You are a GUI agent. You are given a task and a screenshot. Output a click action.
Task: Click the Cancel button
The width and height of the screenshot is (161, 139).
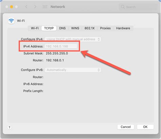tap(126, 127)
